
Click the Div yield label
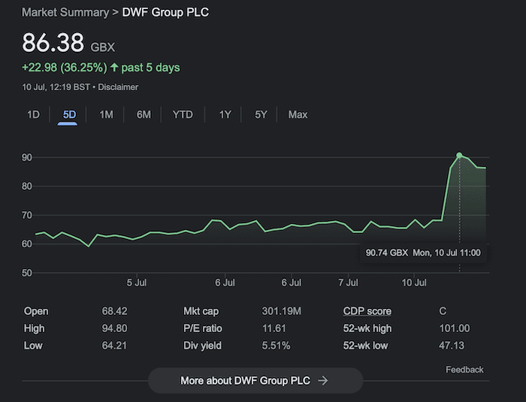(x=202, y=346)
